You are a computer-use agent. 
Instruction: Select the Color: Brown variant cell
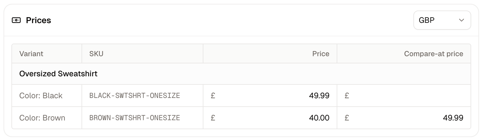coord(47,118)
